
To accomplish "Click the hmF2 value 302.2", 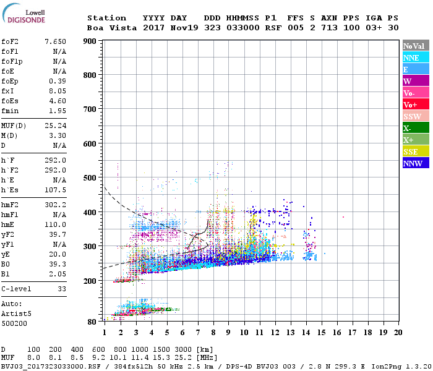I will (x=55, y=205).
